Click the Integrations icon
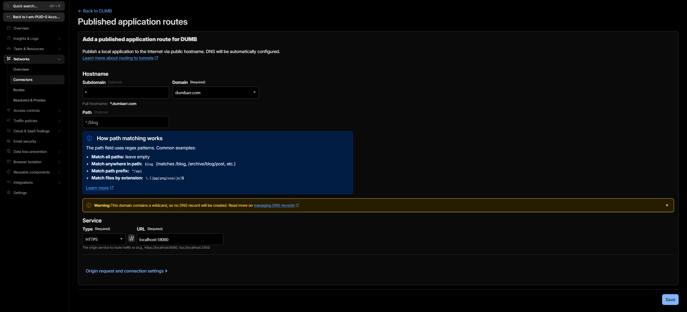The width and height of the screenshot is (687, 312). pos(9,182)
